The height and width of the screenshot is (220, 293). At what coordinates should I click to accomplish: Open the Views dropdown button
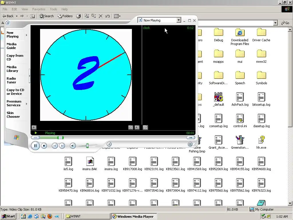click(x=117, y=16)
